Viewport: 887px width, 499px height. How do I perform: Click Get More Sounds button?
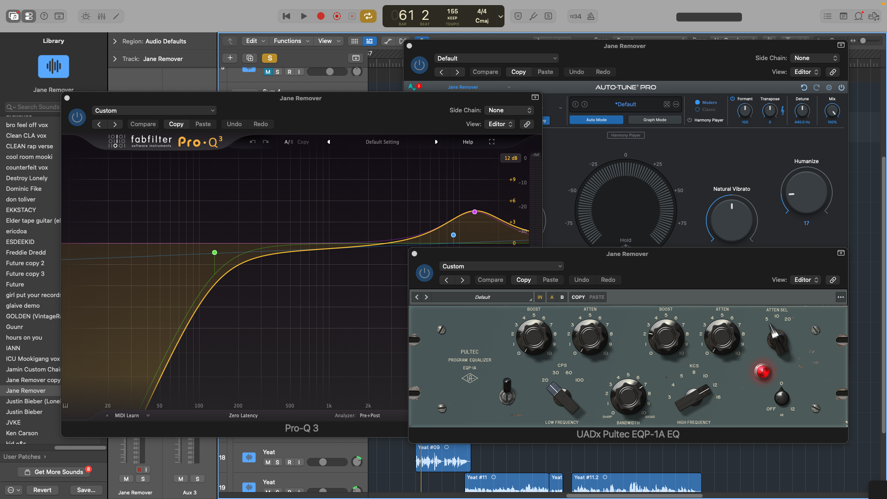pos(54,472)
